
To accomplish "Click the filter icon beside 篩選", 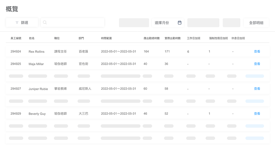I will click(x=17, y=22).
